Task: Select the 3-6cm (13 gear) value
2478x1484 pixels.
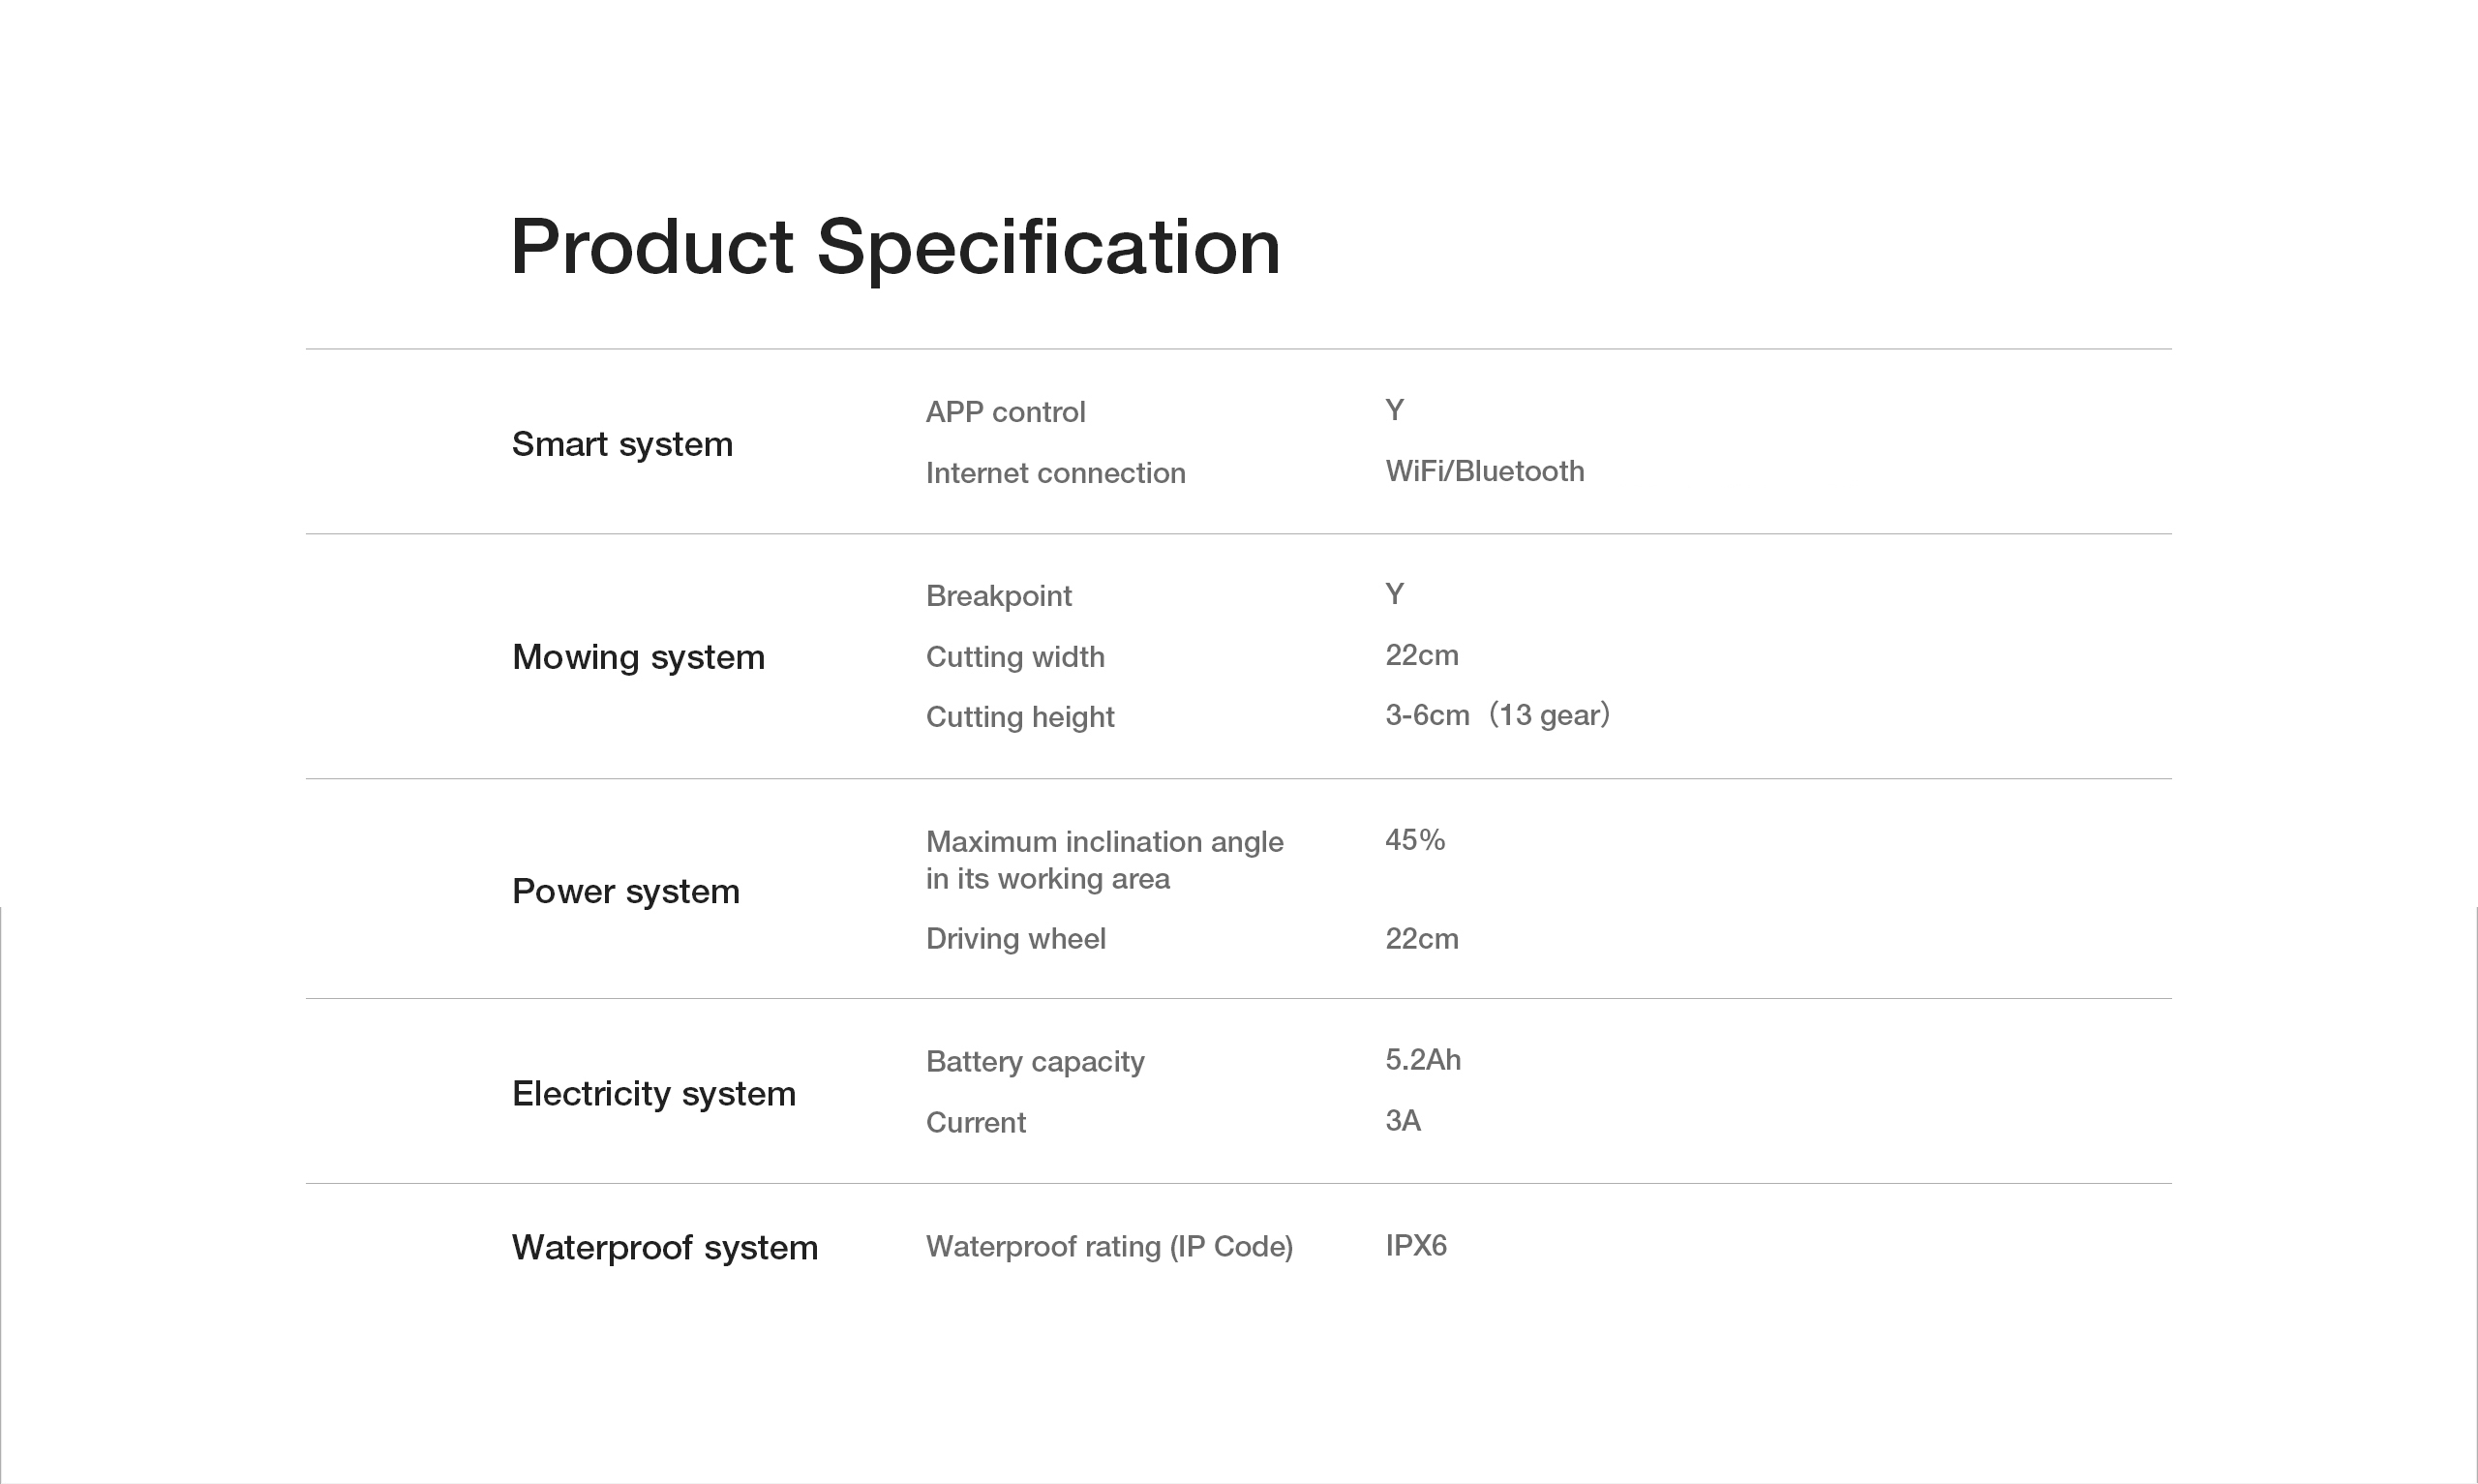Action: click(x=1496, y=715)
